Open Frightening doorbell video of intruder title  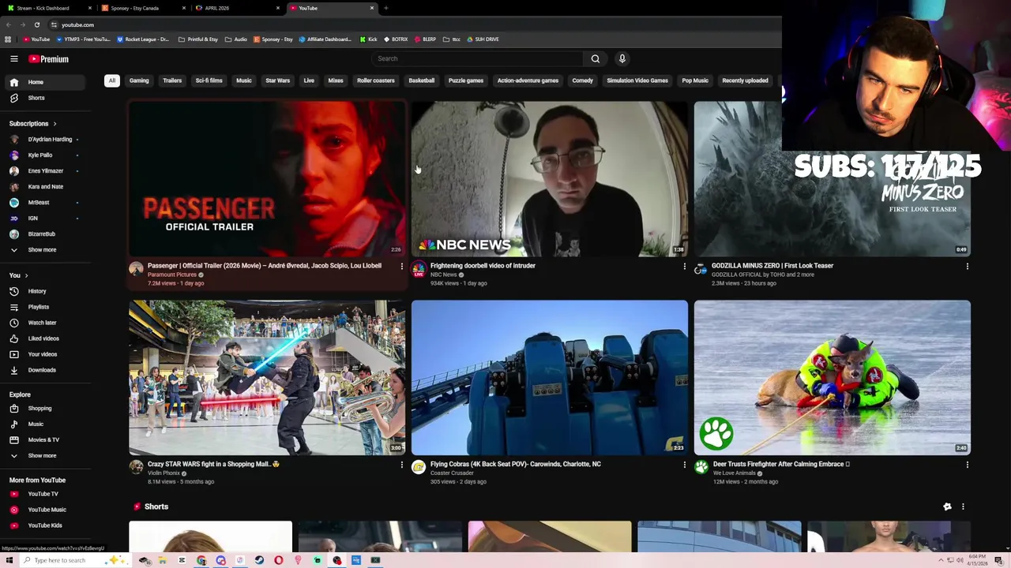point(483,266)
